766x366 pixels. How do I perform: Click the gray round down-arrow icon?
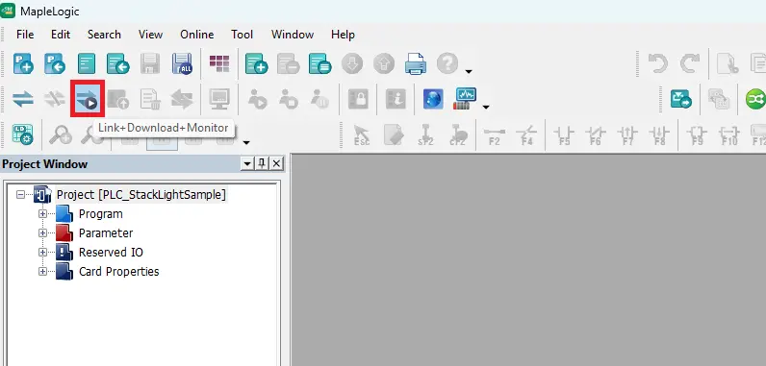tap(352, 63)
